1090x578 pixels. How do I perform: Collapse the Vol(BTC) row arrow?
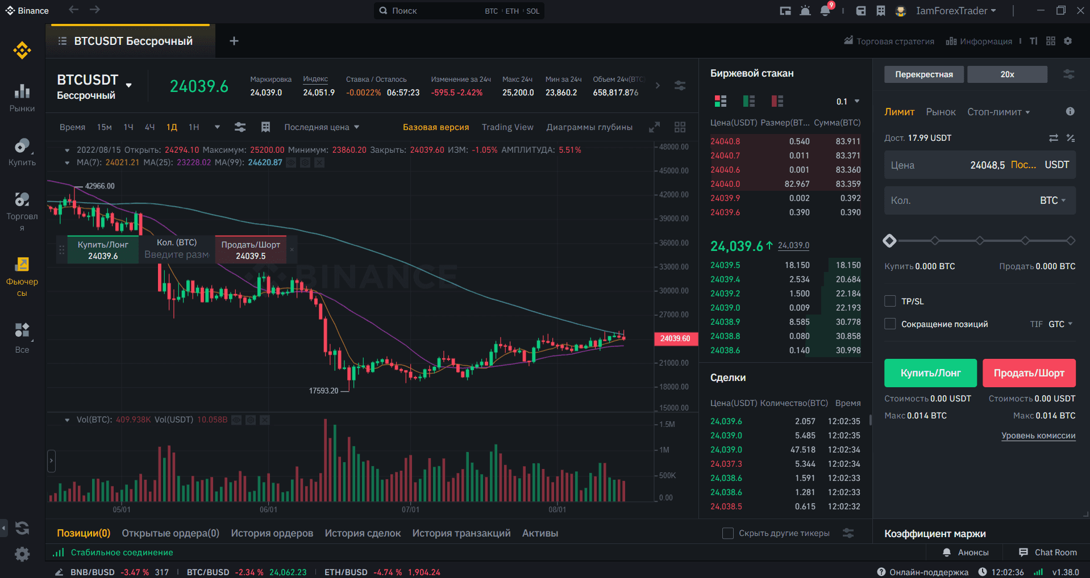click(x=67, y=420)
